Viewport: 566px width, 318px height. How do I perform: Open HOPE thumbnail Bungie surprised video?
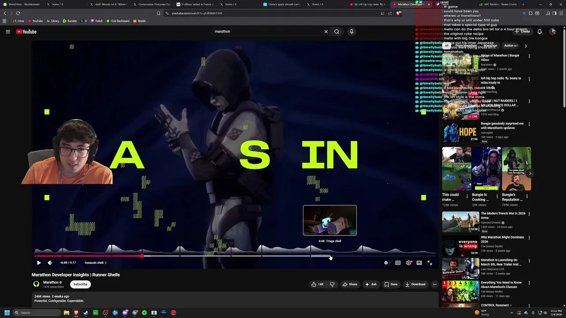460,132
